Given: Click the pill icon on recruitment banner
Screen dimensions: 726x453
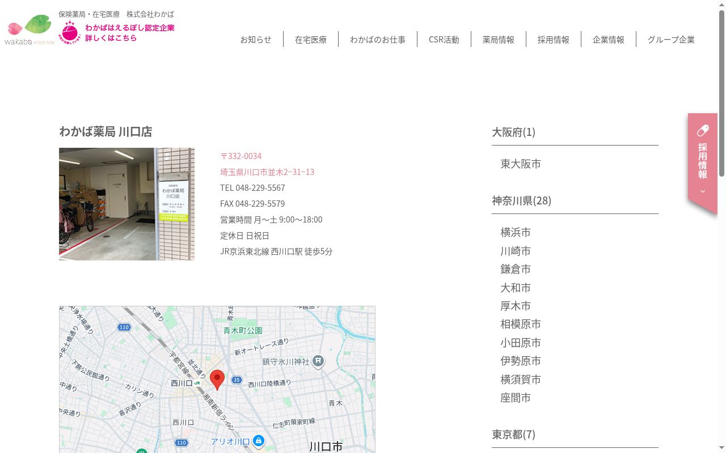Looking at the screenshot, I should [x=703, y=131].
